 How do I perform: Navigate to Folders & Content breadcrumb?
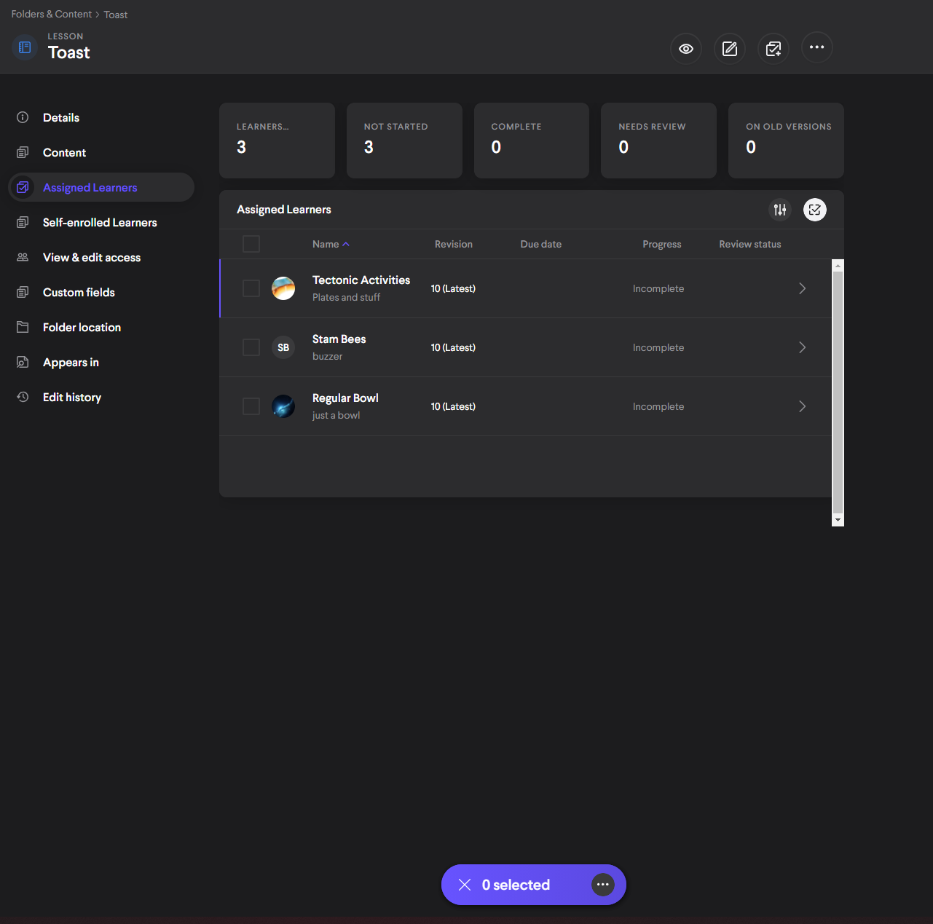(52, 15)
